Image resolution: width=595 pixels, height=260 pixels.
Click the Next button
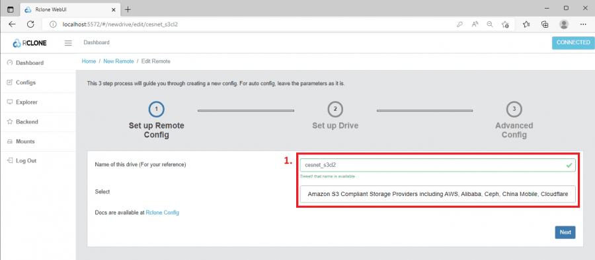[x=565, y=232]
